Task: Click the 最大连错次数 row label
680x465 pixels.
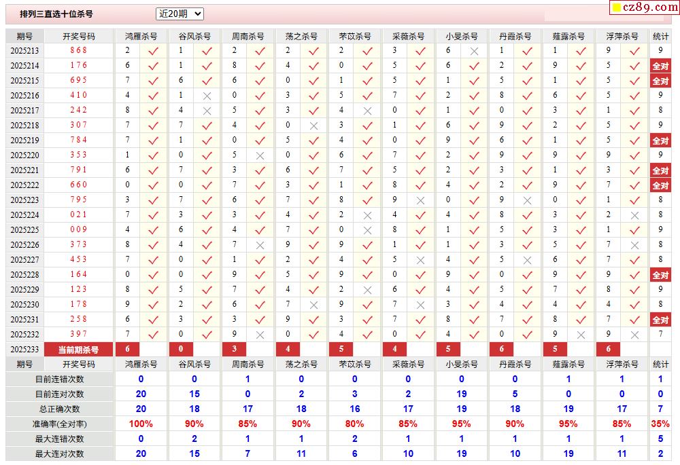Action: coord(59,439)
